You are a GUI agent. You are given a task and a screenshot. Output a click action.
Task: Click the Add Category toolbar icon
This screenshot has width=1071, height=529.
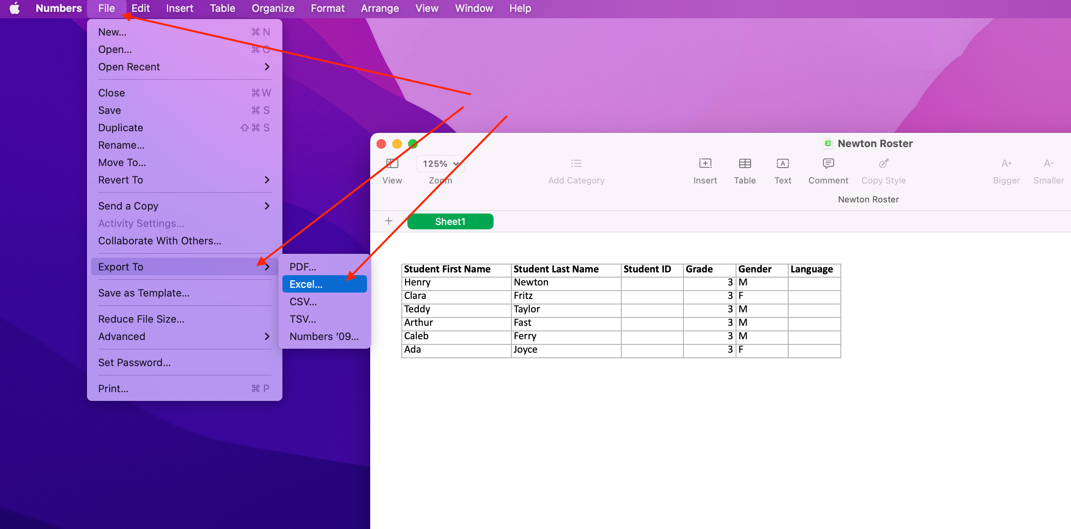click(576, 164)
